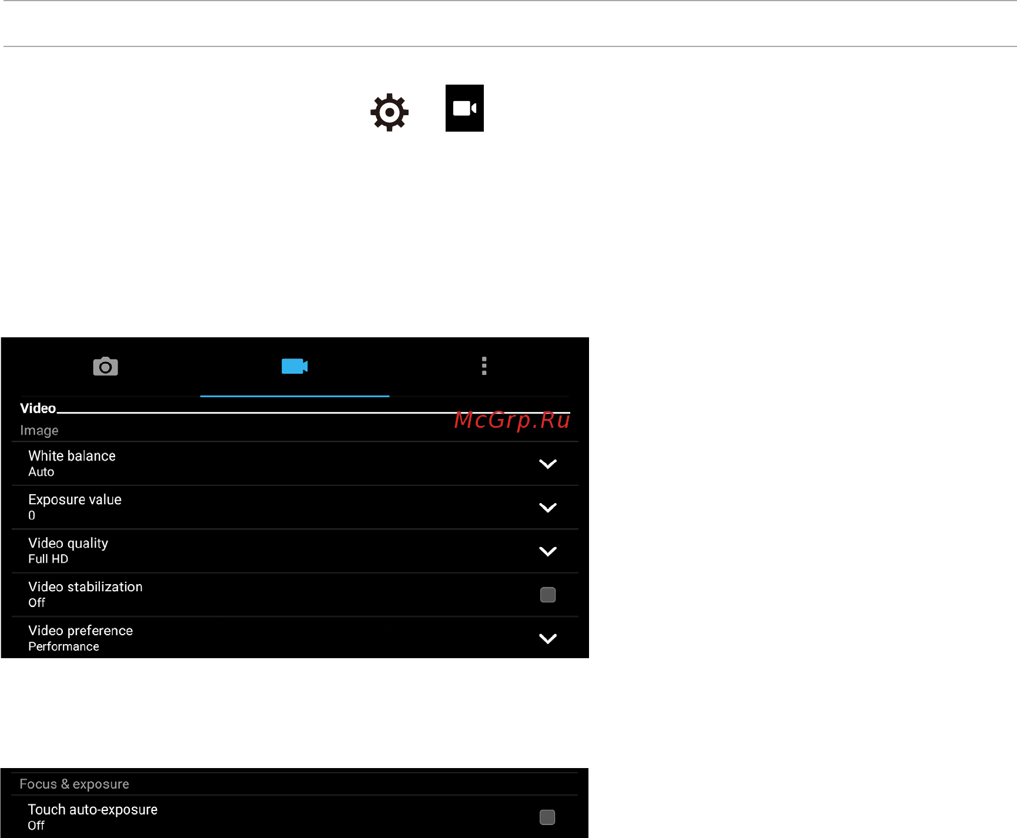Enable the Video stabilization checkbox
Screen dimensions: 1017x838
click(x=548, y=595)
